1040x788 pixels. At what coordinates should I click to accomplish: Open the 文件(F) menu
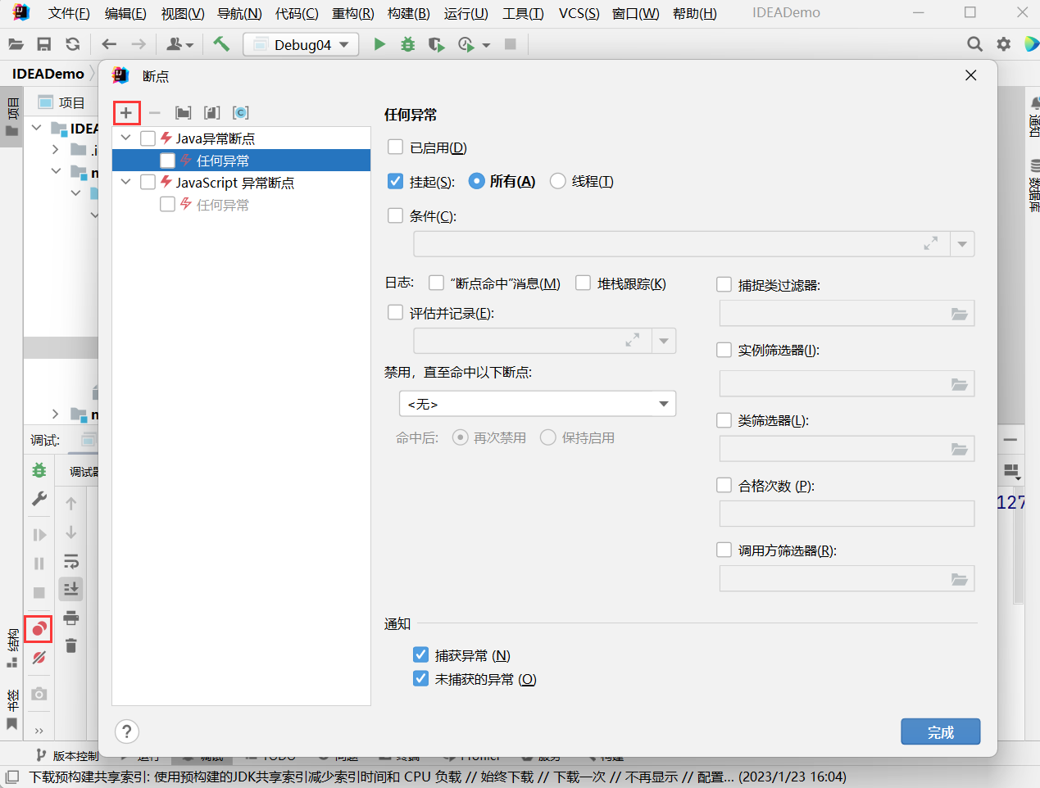(69, 13)
